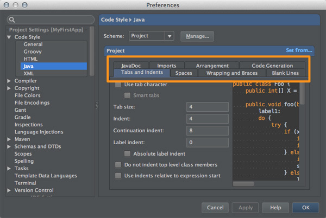The height and width of the screenshot is (218, 326).
Task: Click the Help button
Action: tap(275, 208)
